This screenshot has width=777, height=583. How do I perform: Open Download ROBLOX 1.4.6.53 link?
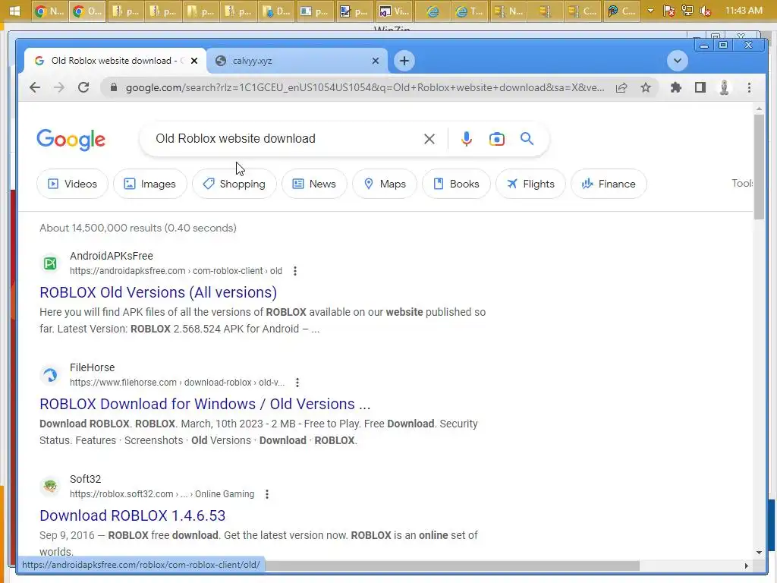tap(132, 515)
